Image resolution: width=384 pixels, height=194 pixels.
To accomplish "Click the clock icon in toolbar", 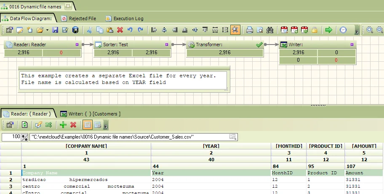I will 343,30.
